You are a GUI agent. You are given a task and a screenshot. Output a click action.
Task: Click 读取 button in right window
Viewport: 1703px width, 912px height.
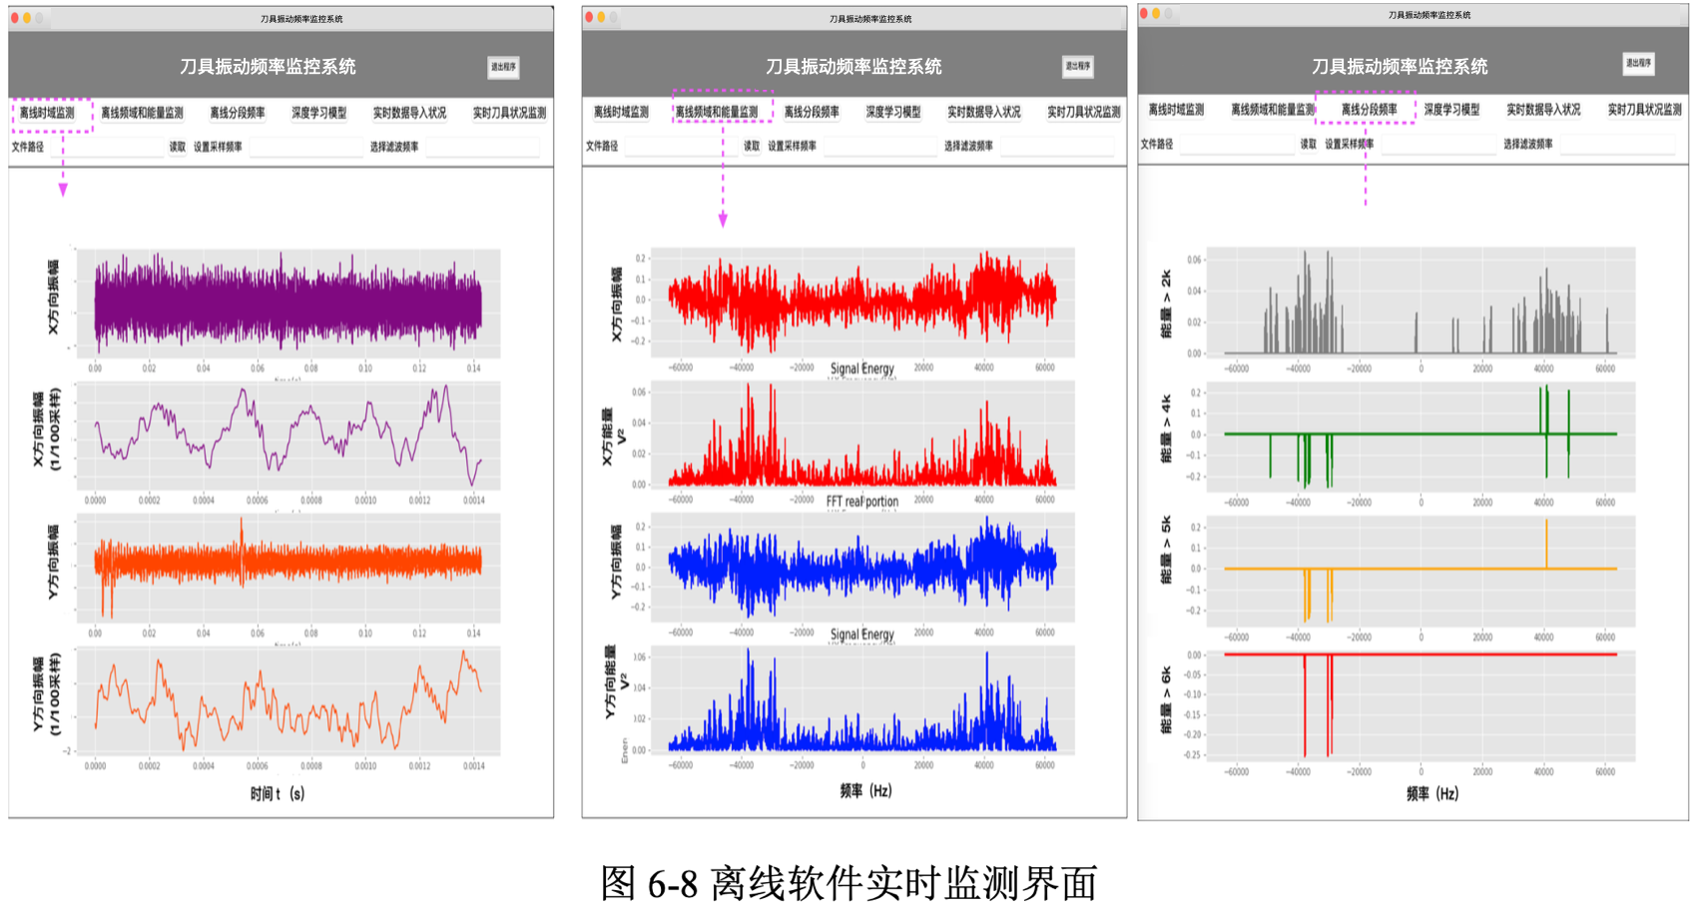tap(1309, 144)
